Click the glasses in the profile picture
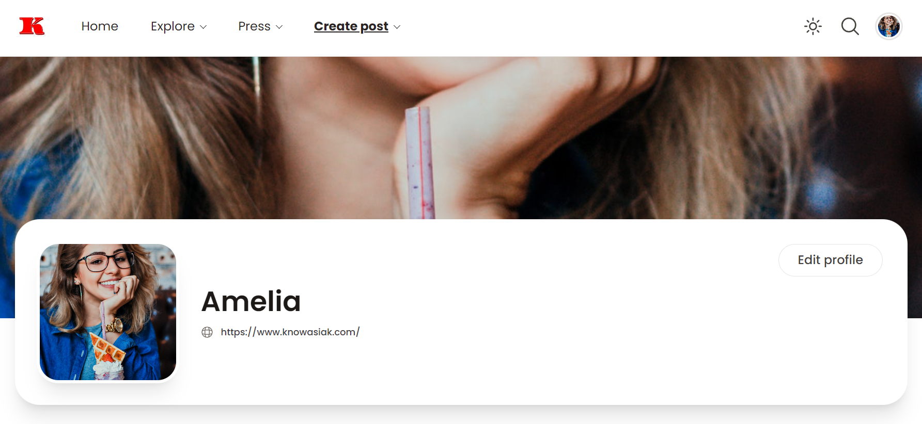The height and width of the screenshot is (424, 922). tap(105, 260)
